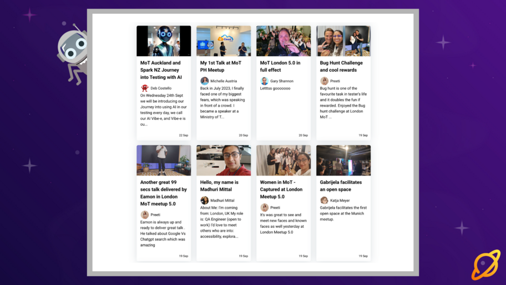Viewport: 506px width, 285px height.
Task: Open the Gabrijela open space photo
Action: point(343,161)
